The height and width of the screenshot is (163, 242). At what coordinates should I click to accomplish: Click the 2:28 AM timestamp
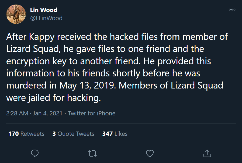[17, 114]
